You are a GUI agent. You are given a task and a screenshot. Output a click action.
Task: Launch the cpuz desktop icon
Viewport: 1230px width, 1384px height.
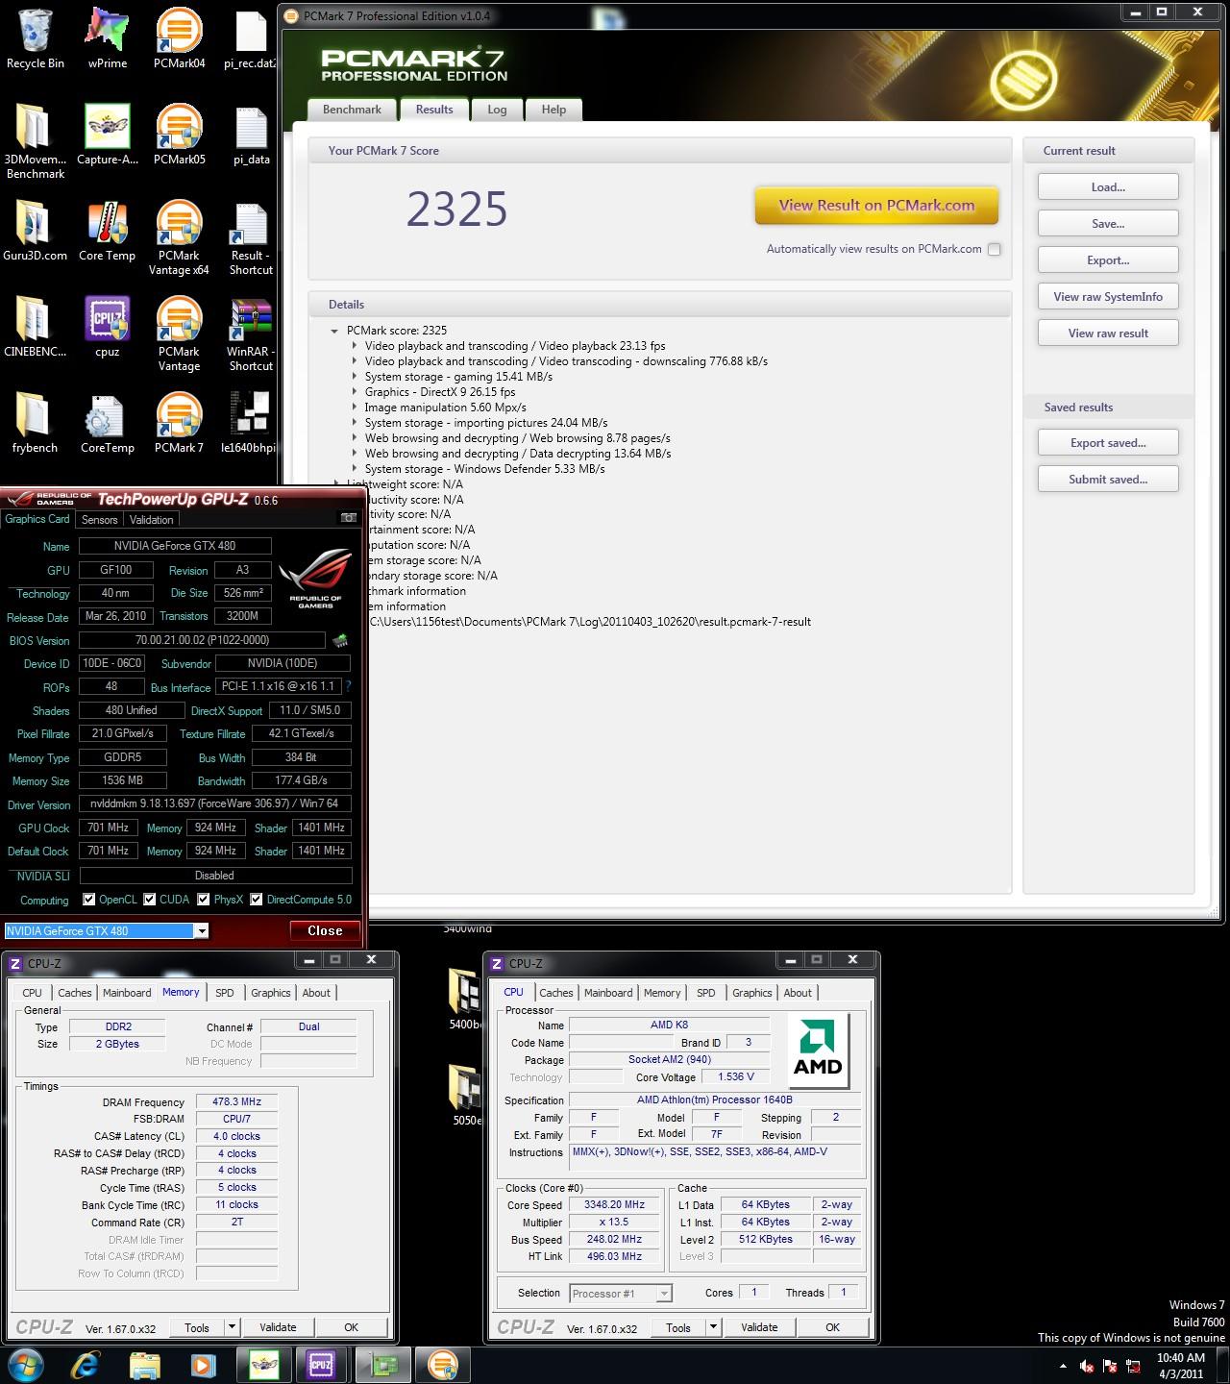coord(107,327)
